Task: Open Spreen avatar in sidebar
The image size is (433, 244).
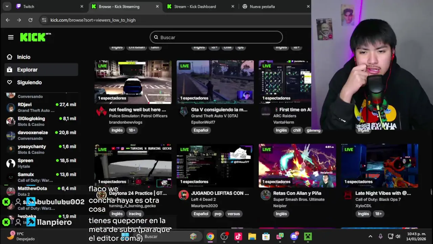Action: [x=11, y=163]
